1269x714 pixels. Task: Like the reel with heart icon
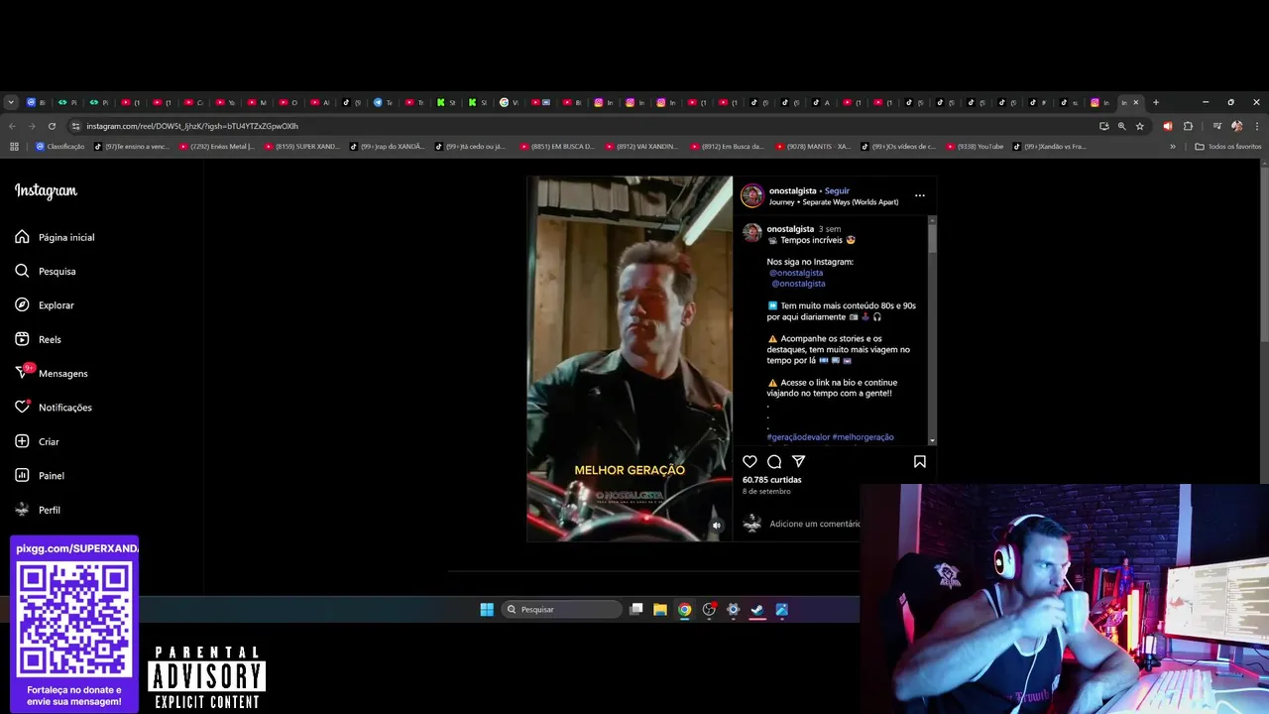click(750, 461)
